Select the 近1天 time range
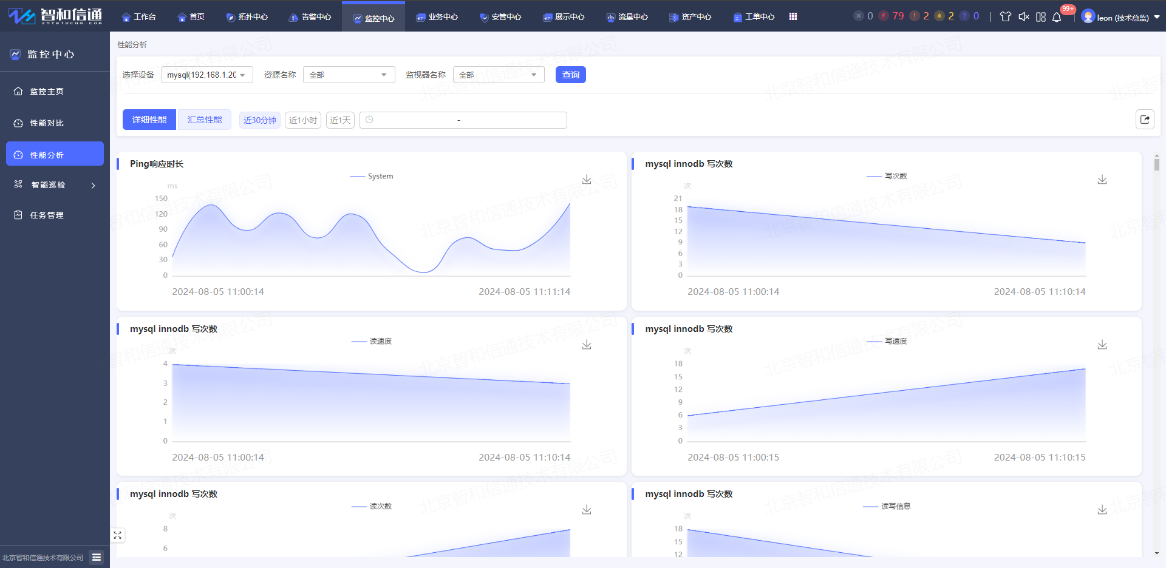1166x568 pixels. pos(340,120)
